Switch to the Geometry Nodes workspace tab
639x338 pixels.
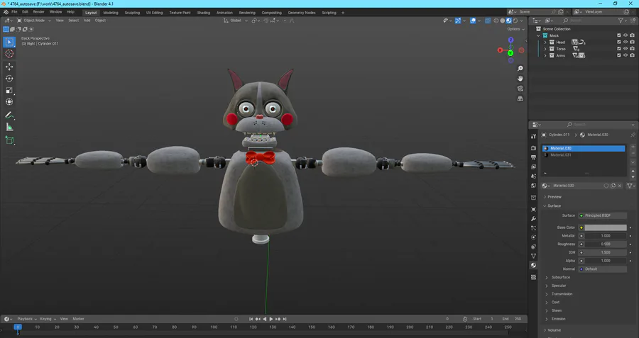coord(302,13)
